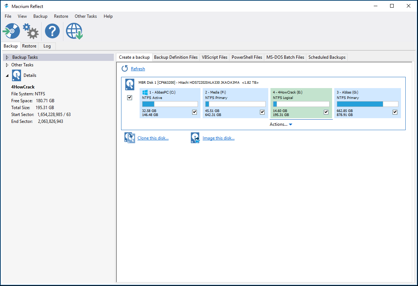Click the Free Space 180.71 GB value
Image resolution: width=418 pixels, height=286 pixels.
point(45,101)
